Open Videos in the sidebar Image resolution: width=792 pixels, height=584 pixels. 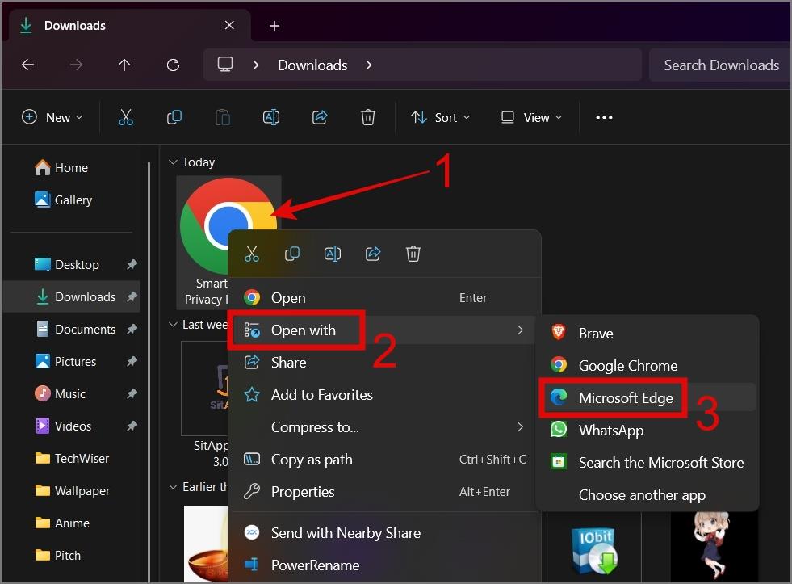[72, 426]
